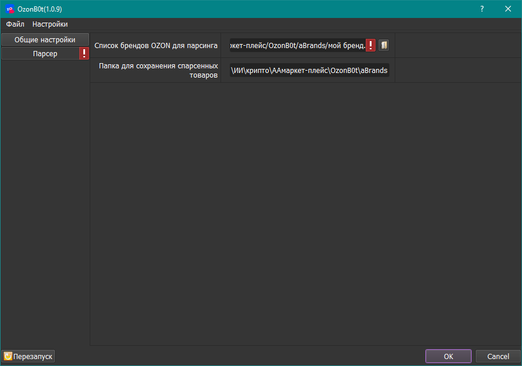This screenshot has width=522, height=366.
Task: Click the Перезапуск restart button
Action: pyautogui.click(x=28, y=356)
